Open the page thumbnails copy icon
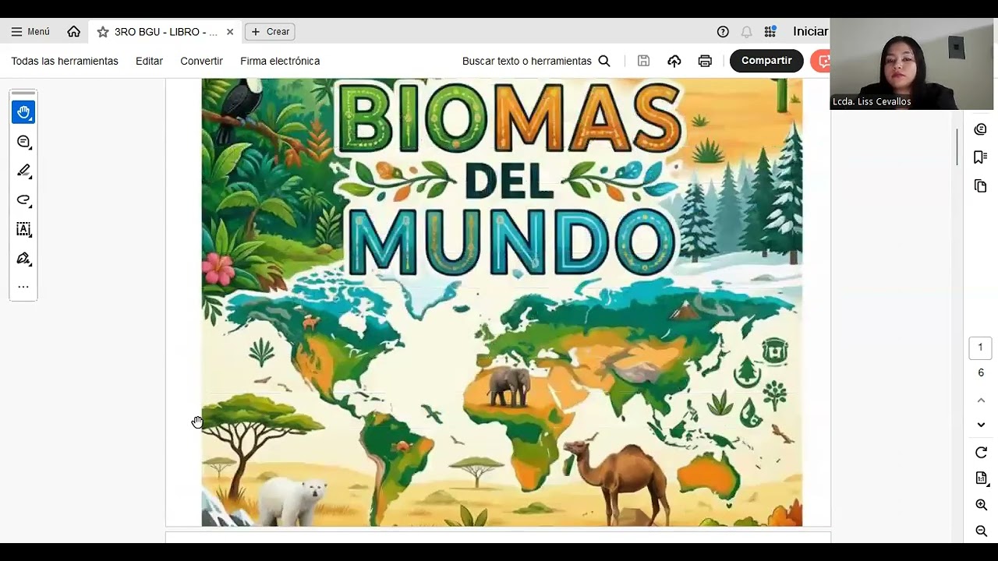 981,186
